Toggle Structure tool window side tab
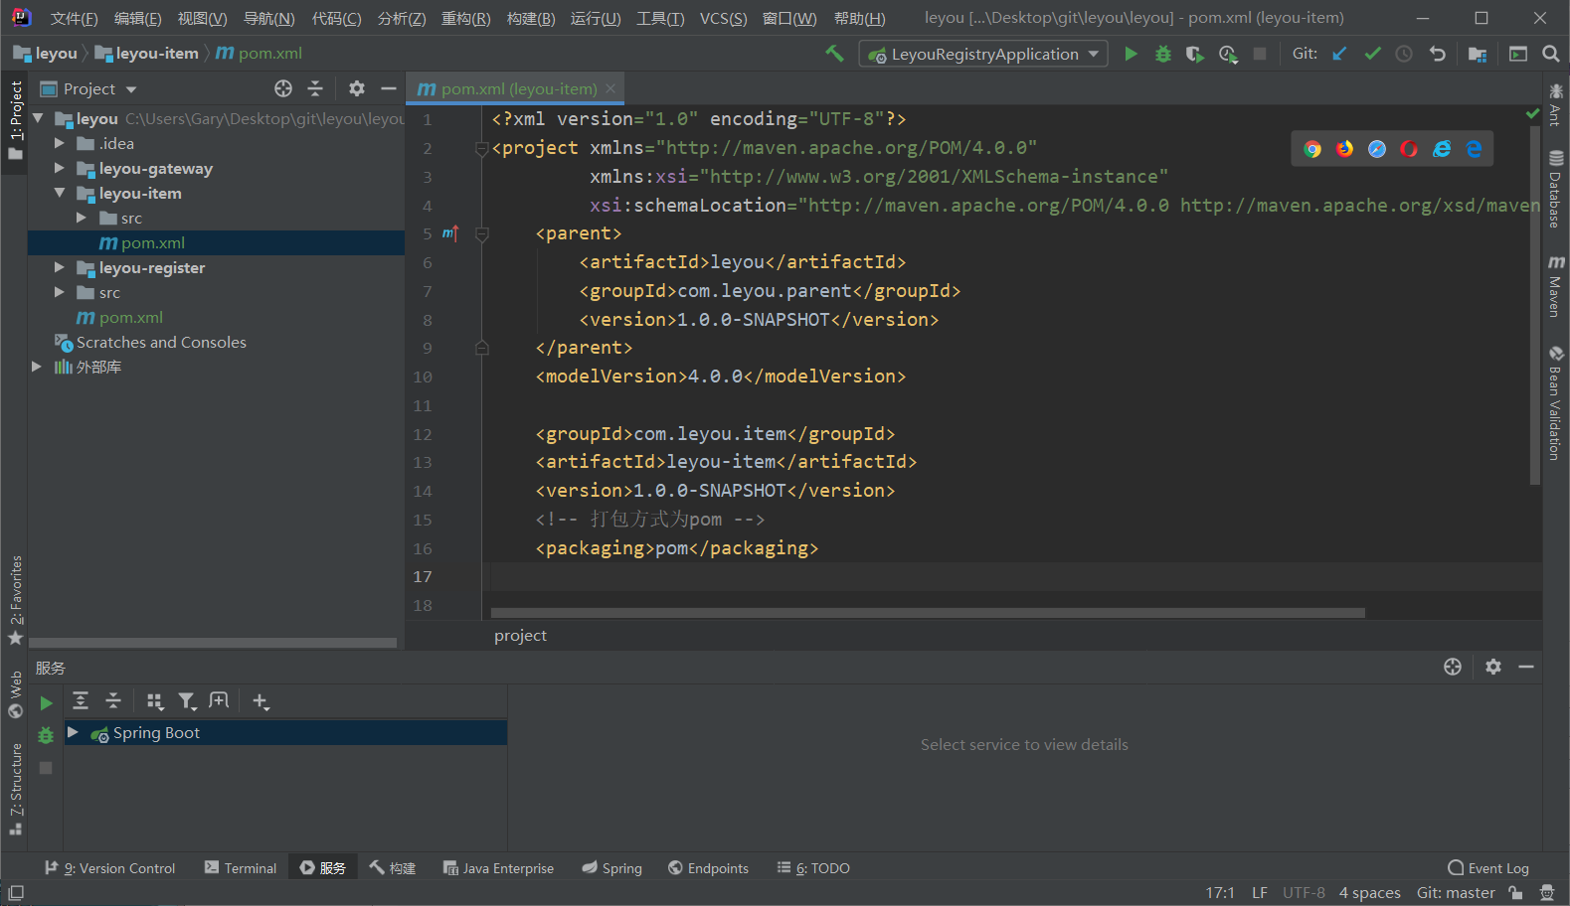Image resolution: width=1570 pixels, height=906 pixels. 15,790
